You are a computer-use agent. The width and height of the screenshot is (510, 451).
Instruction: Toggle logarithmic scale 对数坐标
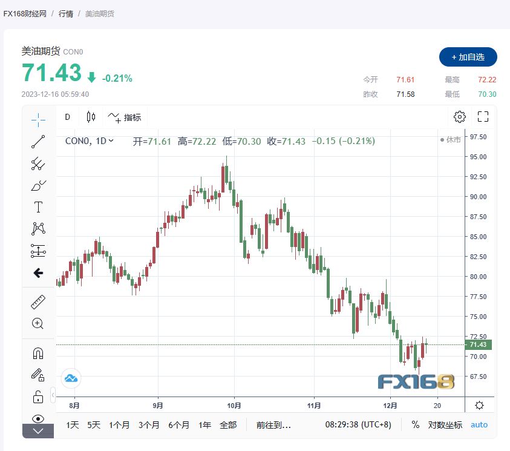coord(445,425)
